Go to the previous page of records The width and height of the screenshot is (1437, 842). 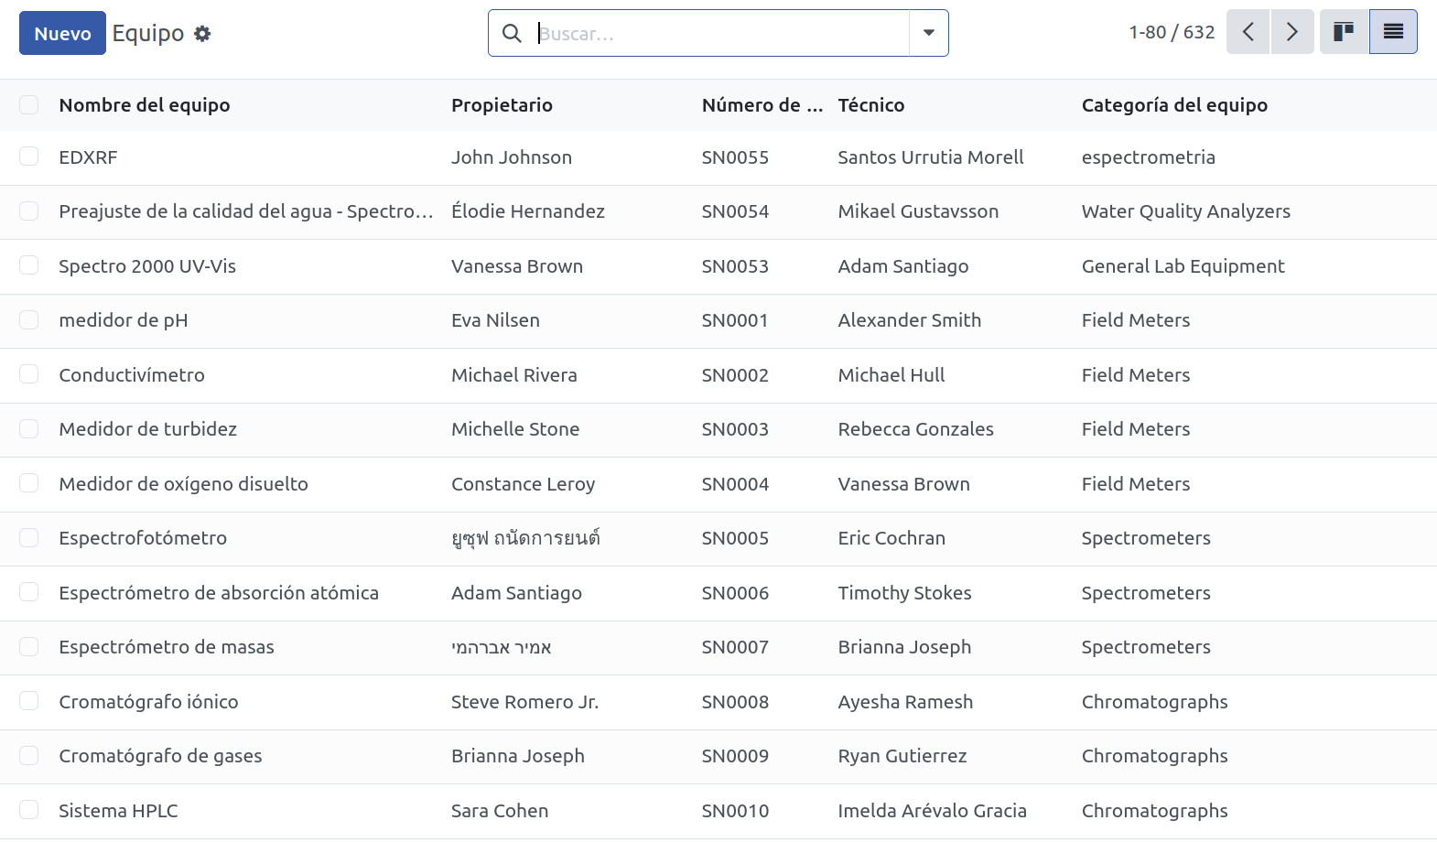coord(1248,32)
